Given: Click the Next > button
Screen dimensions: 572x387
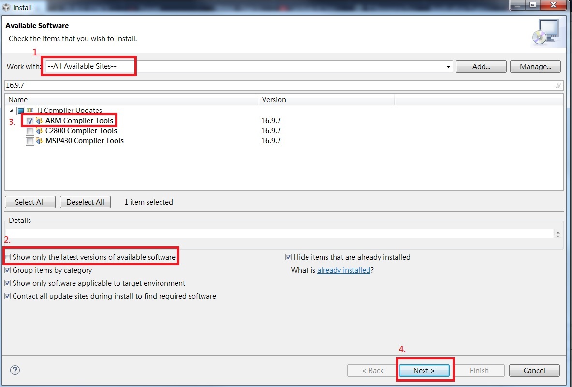Looking at the screenshot, I should tap(424, 371).
